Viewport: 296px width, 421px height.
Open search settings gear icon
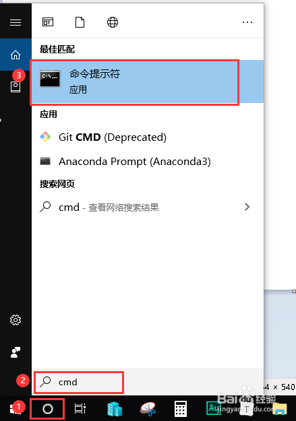(16, 320)
